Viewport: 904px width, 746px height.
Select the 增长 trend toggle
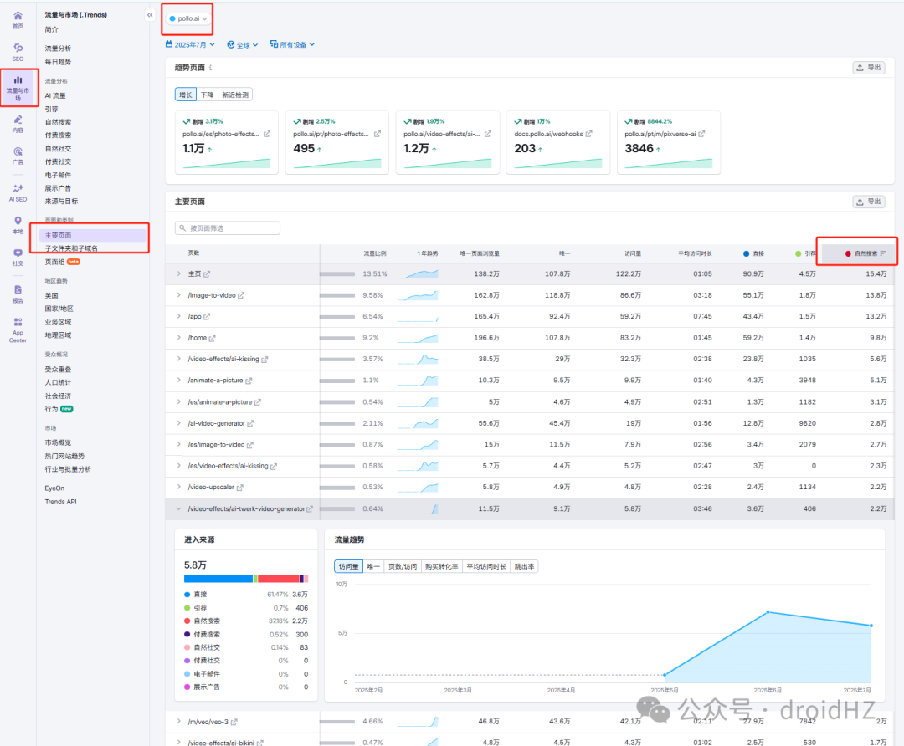pyautogui.click(x=186, y=95)
